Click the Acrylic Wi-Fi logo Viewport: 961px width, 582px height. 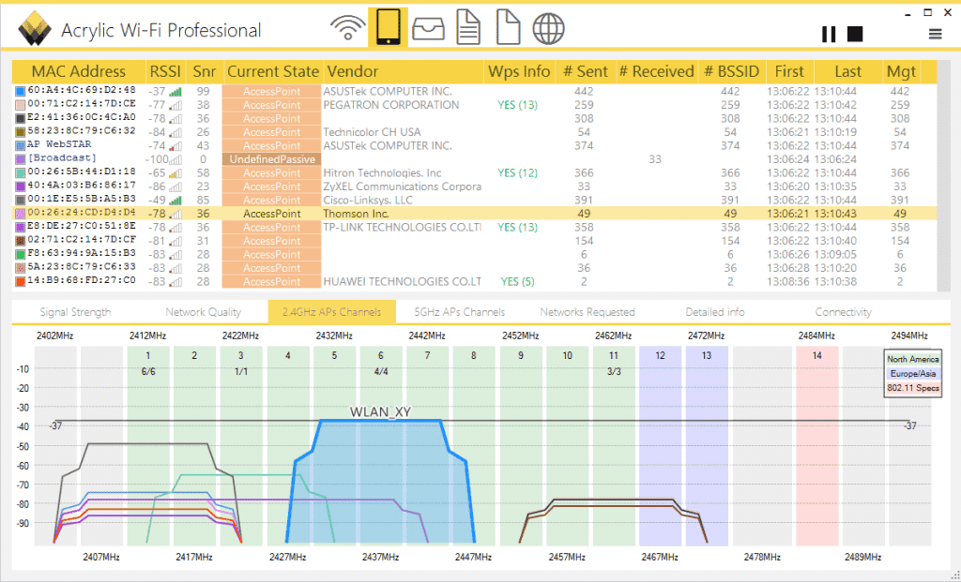tap(35, 29)
